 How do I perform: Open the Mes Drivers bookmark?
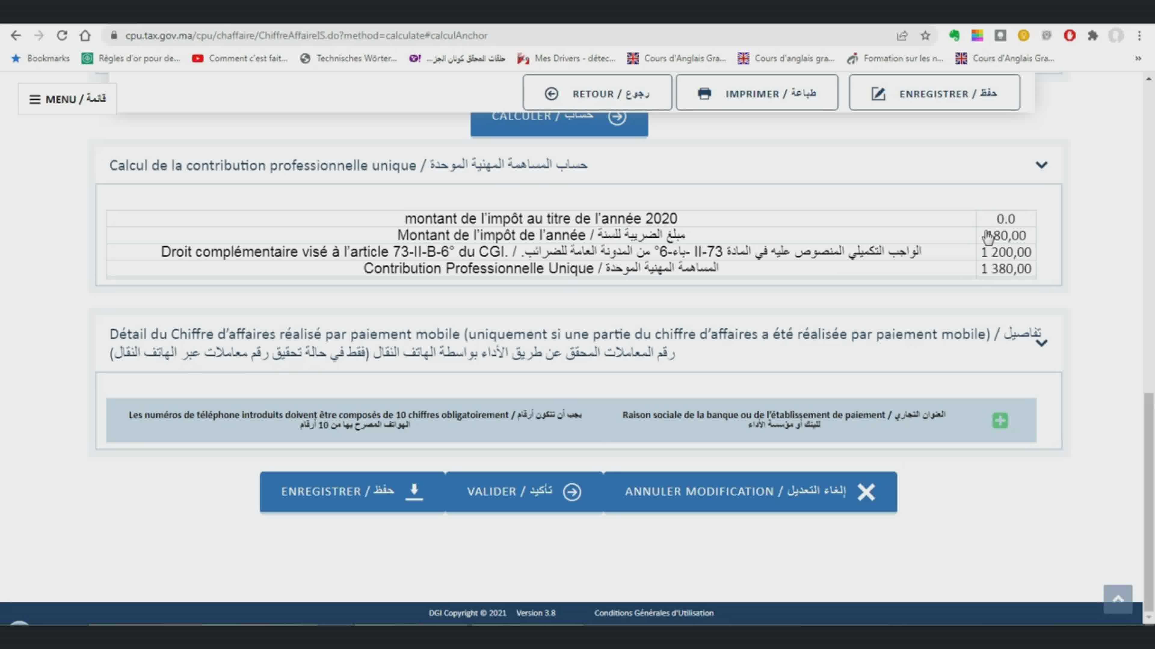(566, 58)
